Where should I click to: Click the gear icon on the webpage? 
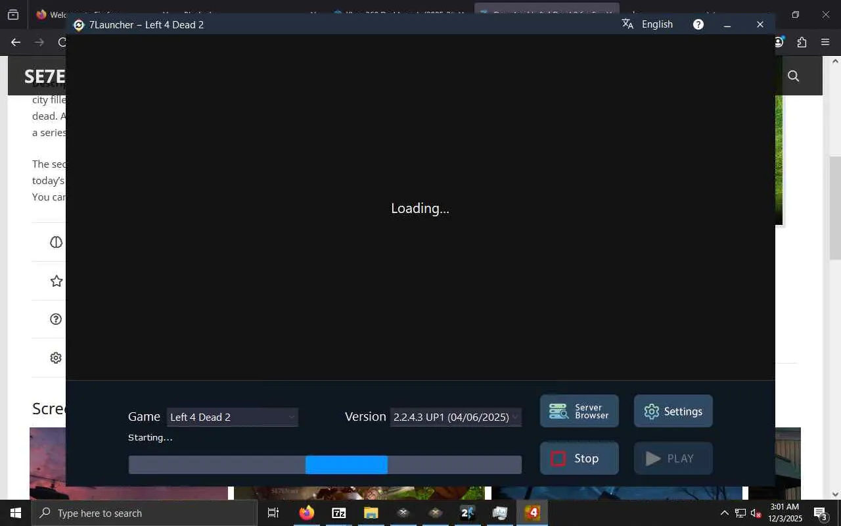[x=56, y=358]
